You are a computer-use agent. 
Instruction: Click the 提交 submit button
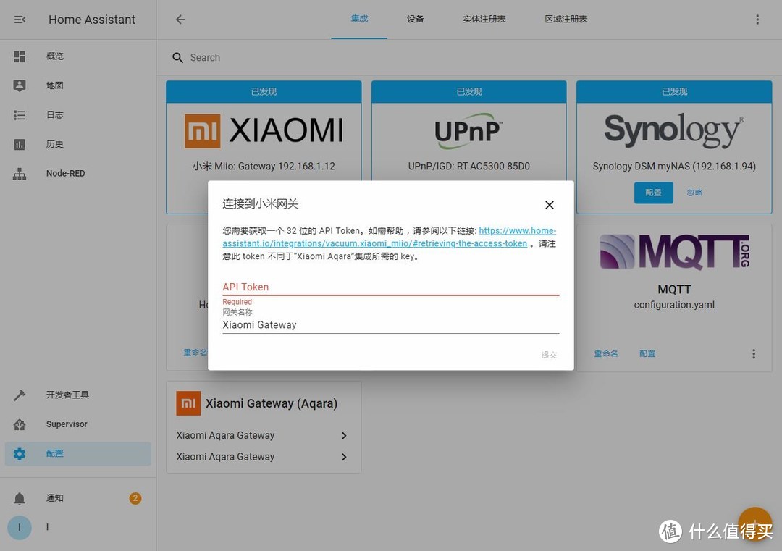tap(549, 355)
